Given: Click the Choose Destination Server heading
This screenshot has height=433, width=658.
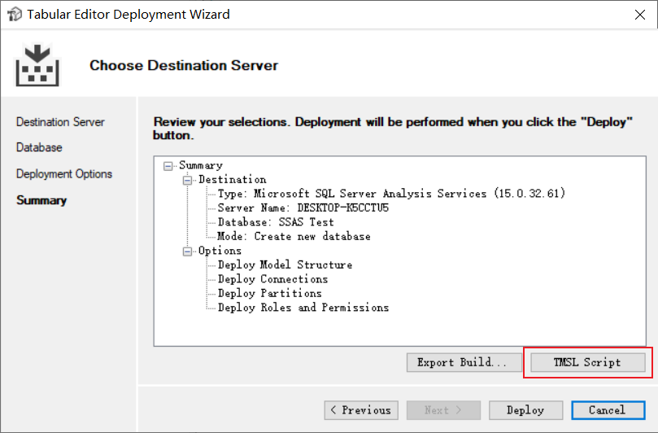Looking at the screenshot, I should point(184,65).
